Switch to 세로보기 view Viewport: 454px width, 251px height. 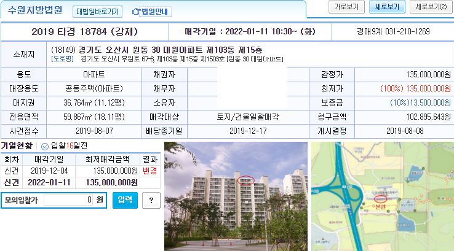coord(387,7)
